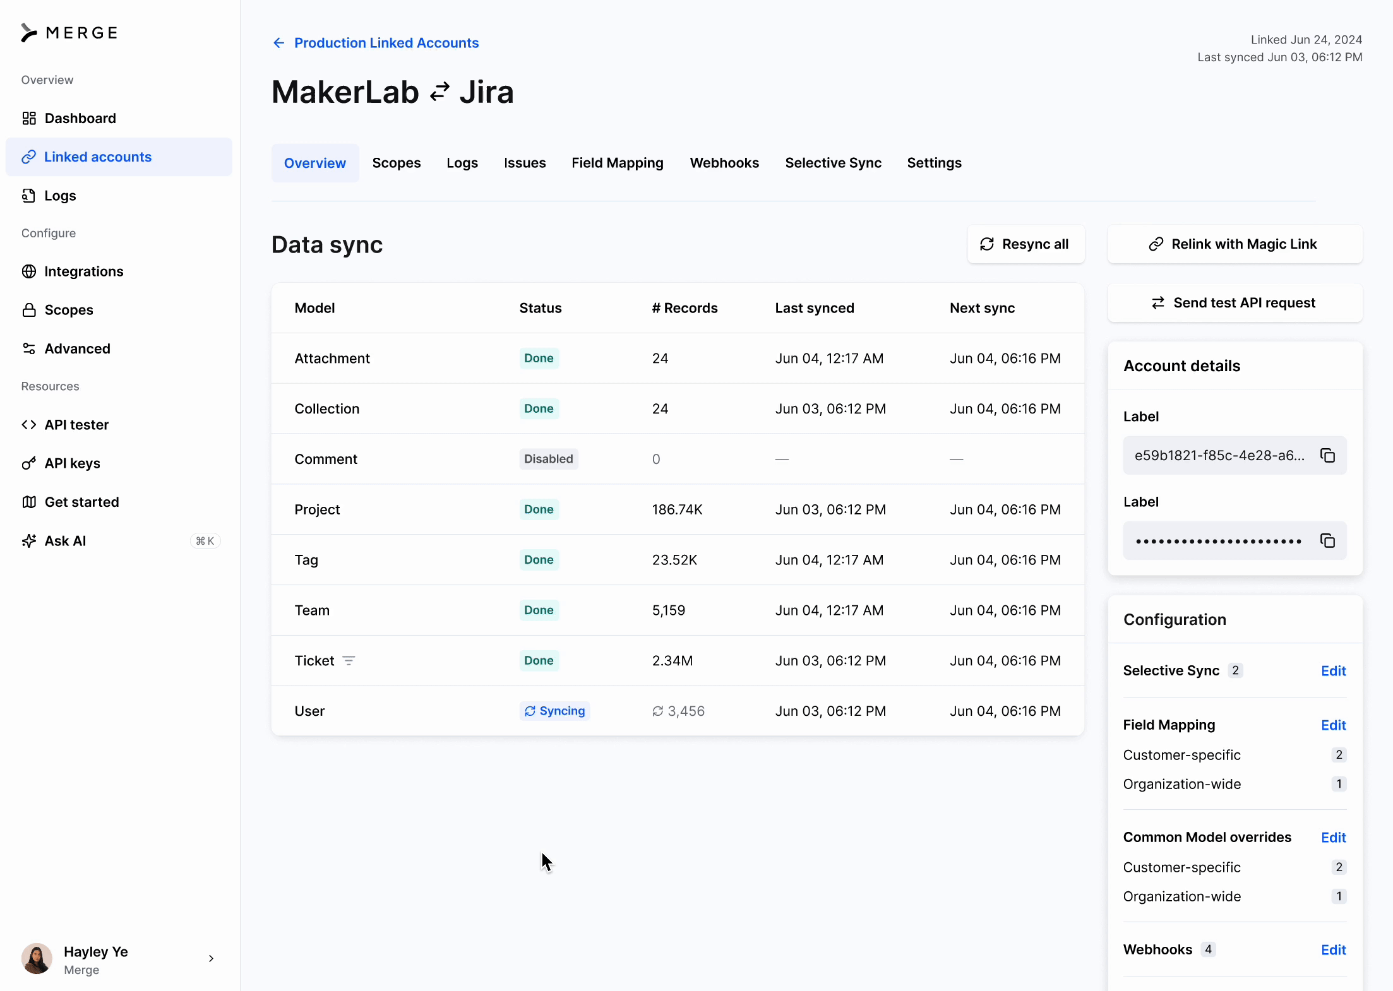Viewport: 1393px width, 991px height.
Task: Click the ⌘K shortcut badge
Action: click(x=205, y=541)
